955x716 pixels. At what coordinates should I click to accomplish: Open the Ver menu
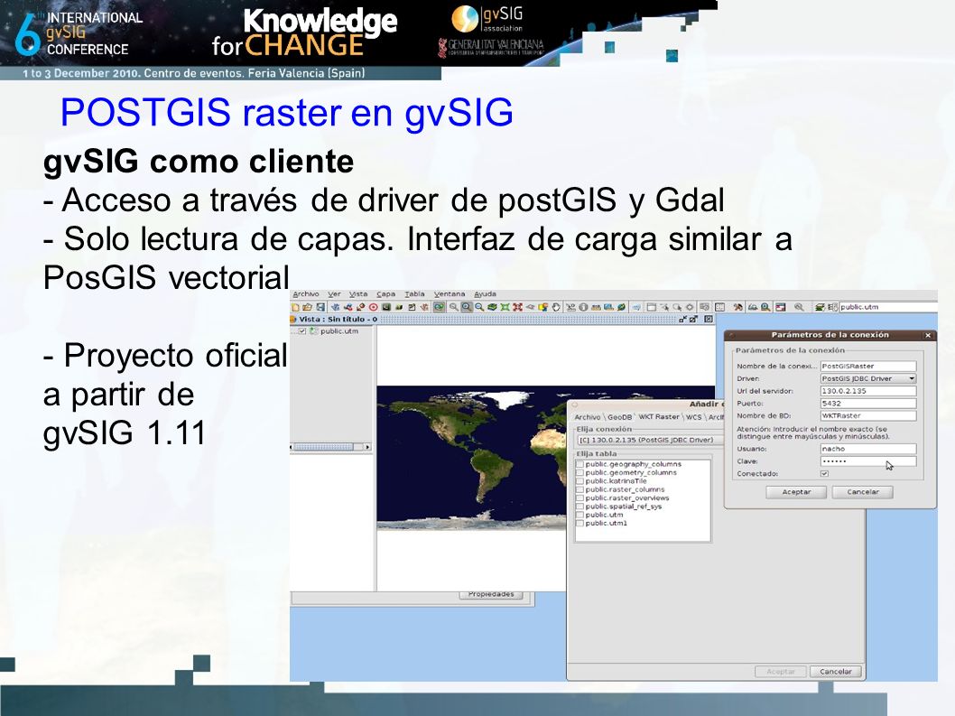click(x=334, y=293)
